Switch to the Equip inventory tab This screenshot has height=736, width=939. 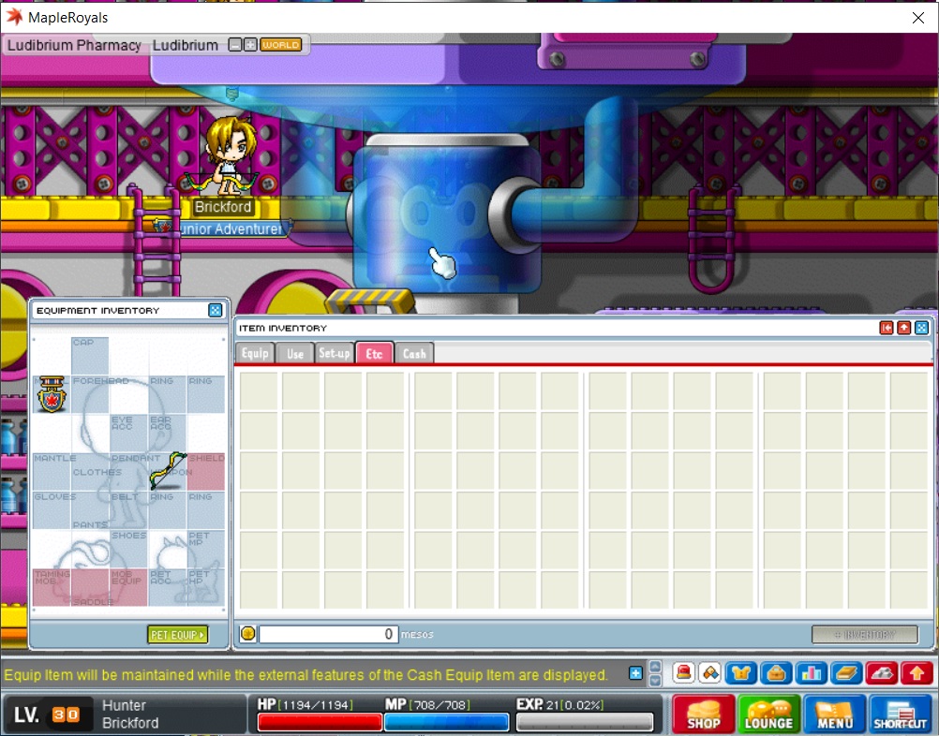[255, 353]
